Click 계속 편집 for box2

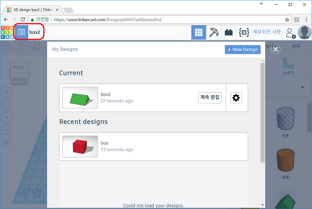[210, 97]
